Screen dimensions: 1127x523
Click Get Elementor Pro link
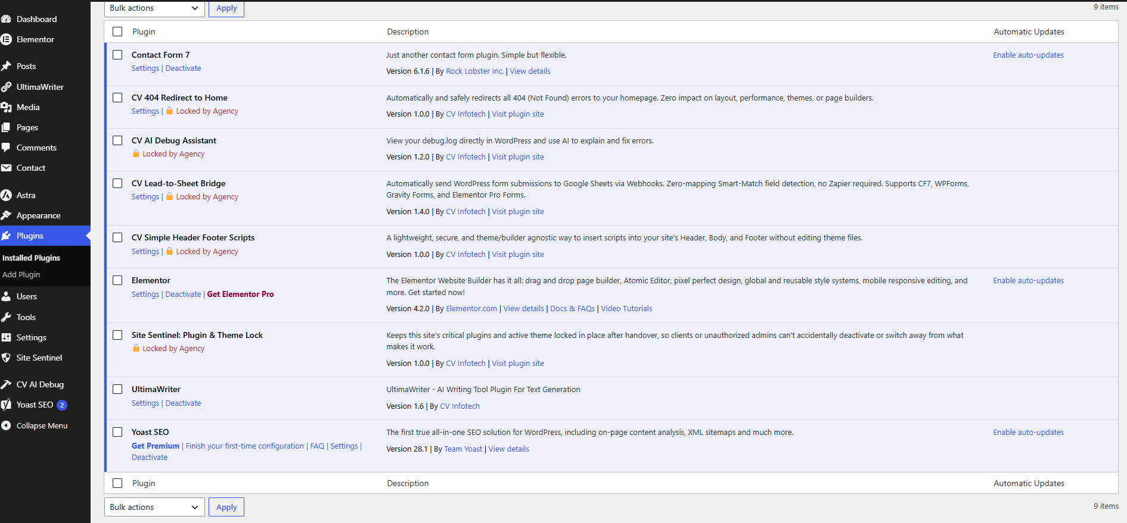(x=240, y=294)
